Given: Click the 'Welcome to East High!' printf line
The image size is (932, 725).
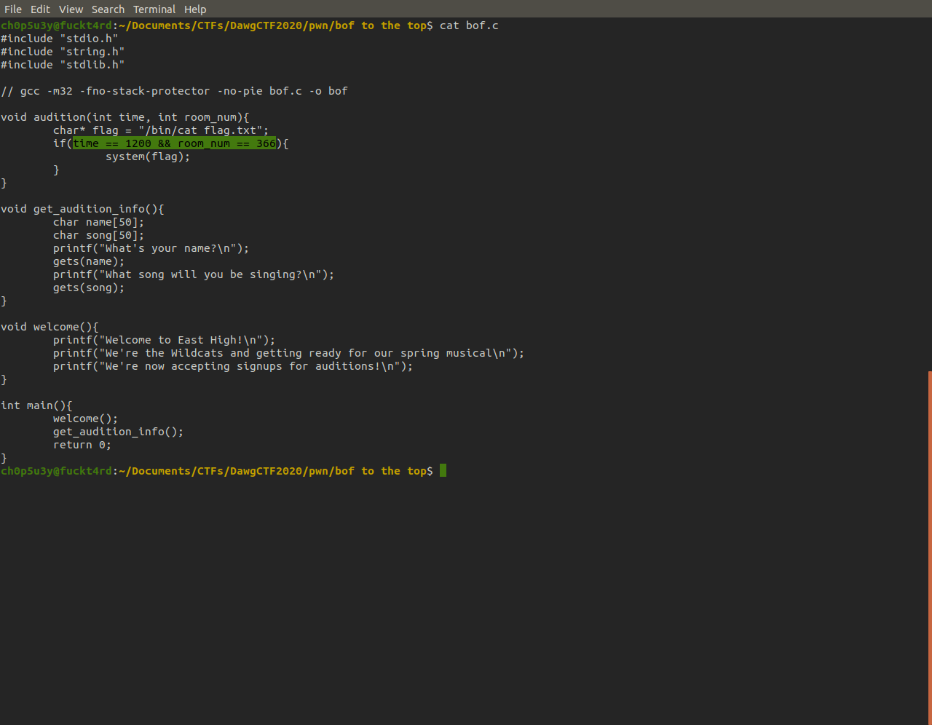Looking at the screenshot, I should (165, 340).
